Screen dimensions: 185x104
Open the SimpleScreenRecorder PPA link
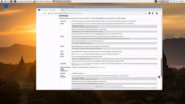click(x=88, y=89)
